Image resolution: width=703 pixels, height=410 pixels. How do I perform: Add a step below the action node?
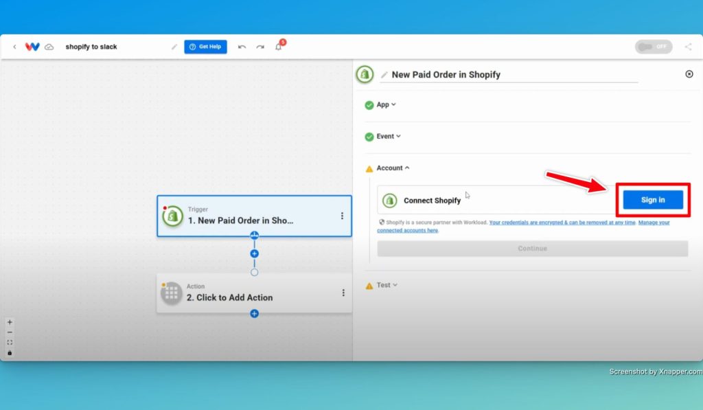pyautogui.click(x=254, y=314)
